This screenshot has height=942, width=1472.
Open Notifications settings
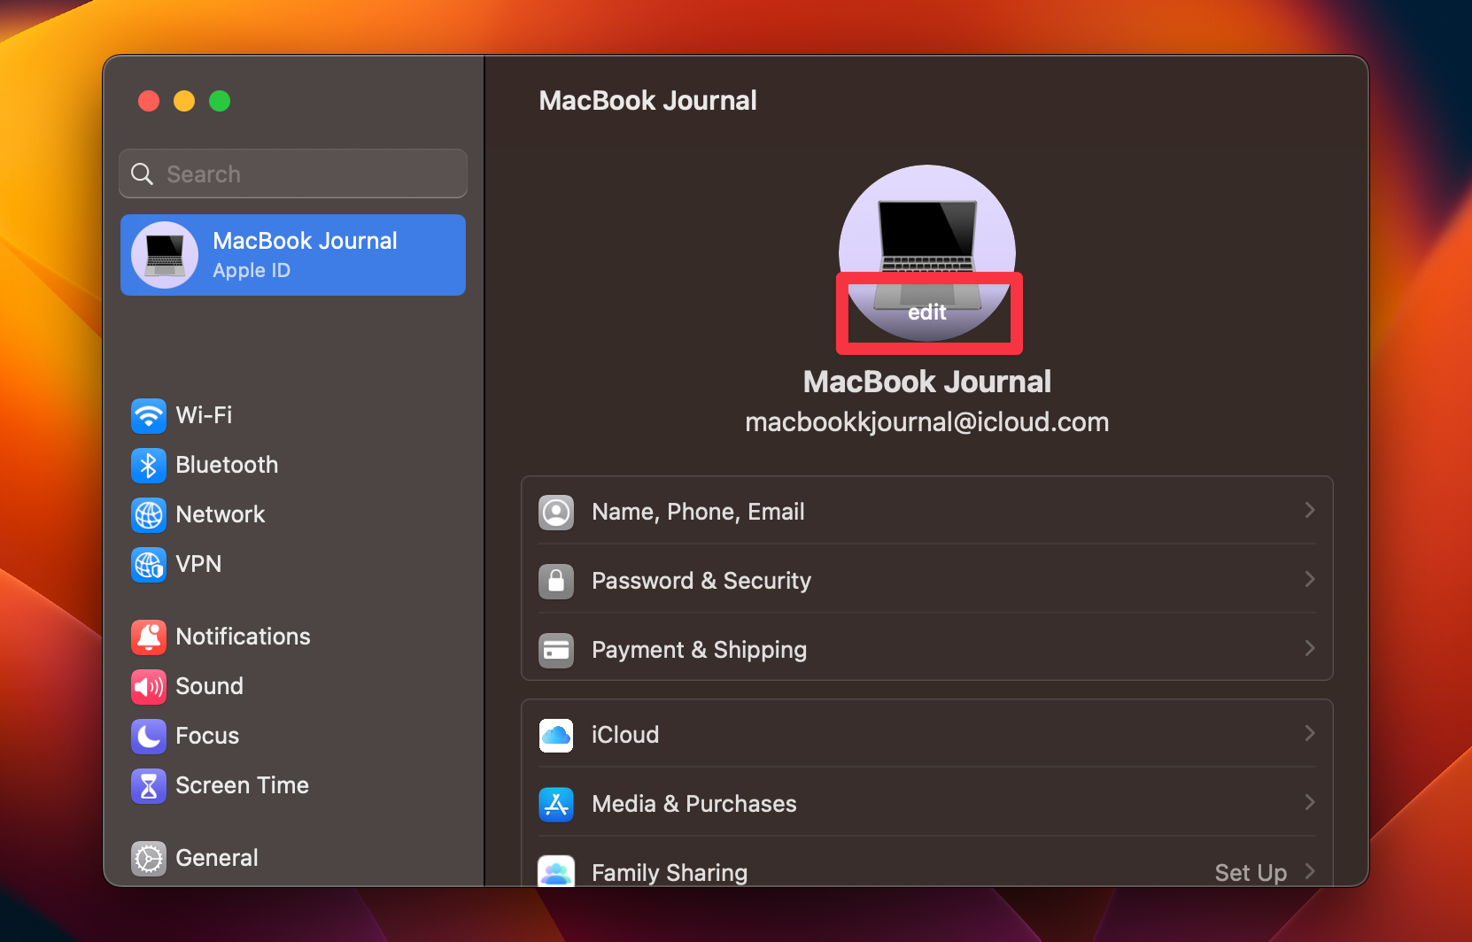[149, 637]
